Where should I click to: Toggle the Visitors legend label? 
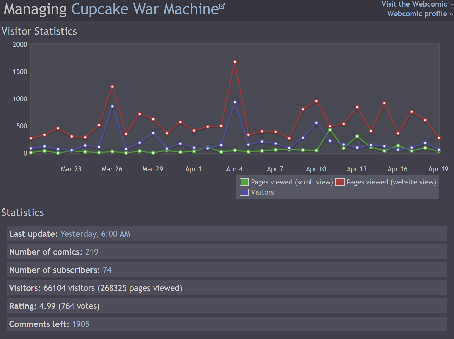262,192
